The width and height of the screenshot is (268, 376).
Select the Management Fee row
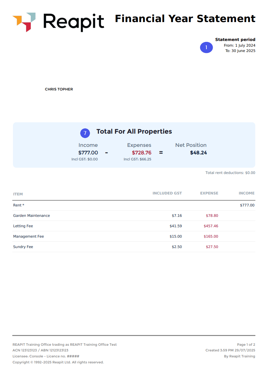point(134,236)
